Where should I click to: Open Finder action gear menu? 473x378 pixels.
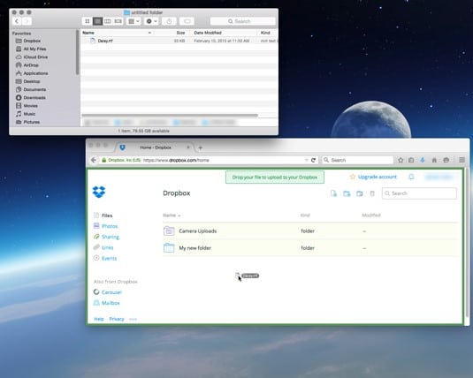pos(151,21)
